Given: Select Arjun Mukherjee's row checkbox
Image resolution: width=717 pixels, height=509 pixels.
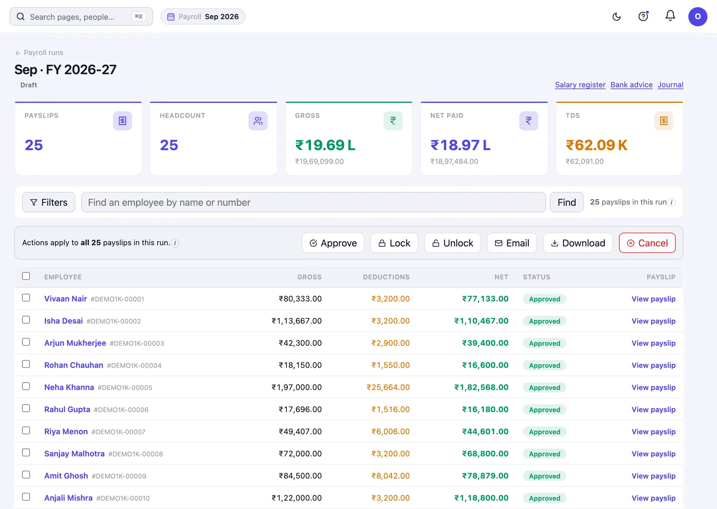Looking at the screenshot, I should 26,342.
